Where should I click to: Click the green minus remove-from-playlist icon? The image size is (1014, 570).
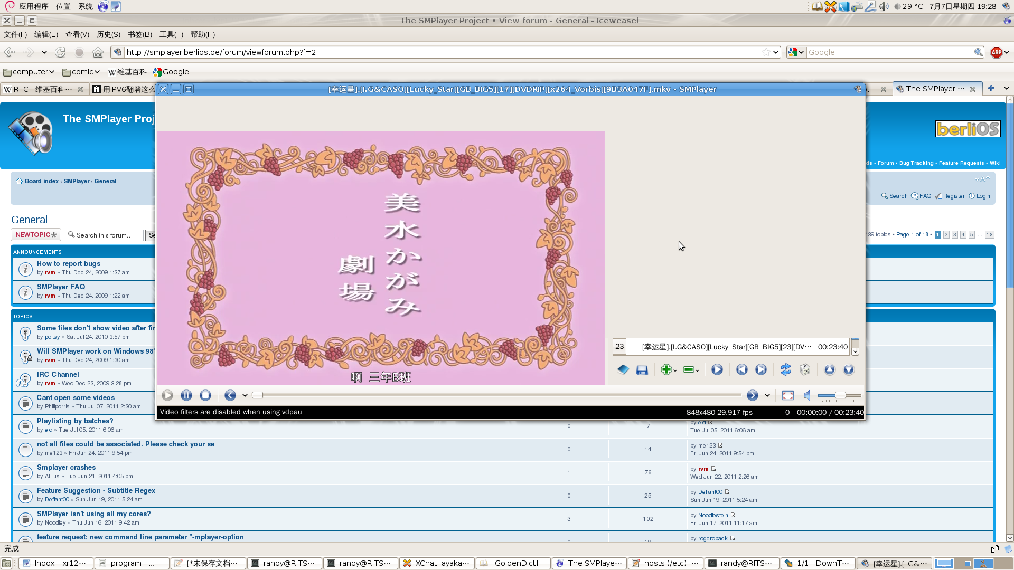(x=688, y=369)
